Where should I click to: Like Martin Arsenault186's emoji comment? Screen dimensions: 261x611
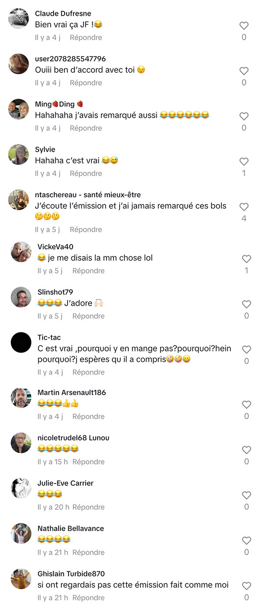point(247,405)
